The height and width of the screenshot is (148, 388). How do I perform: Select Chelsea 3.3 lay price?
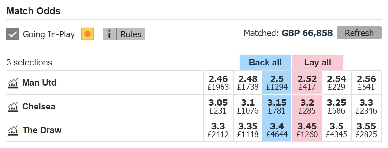click(x=366, y=106)
